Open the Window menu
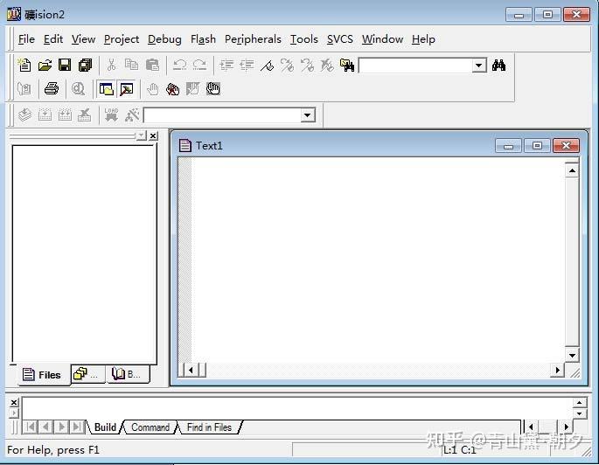 [382, 39]
